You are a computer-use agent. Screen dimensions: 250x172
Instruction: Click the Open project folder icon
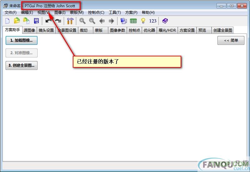coord(17,21)
